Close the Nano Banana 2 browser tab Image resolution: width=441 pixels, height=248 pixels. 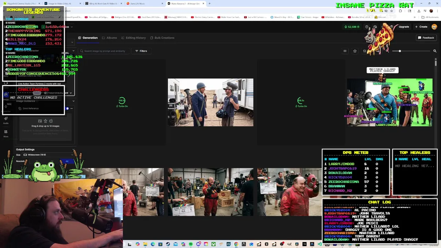click(x=204, y=3)
